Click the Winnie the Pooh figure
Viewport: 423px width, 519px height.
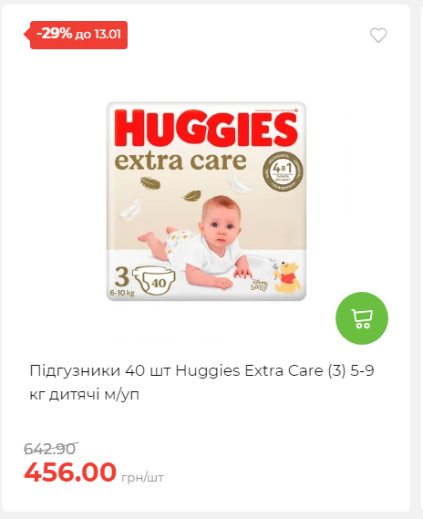(287, 276)
